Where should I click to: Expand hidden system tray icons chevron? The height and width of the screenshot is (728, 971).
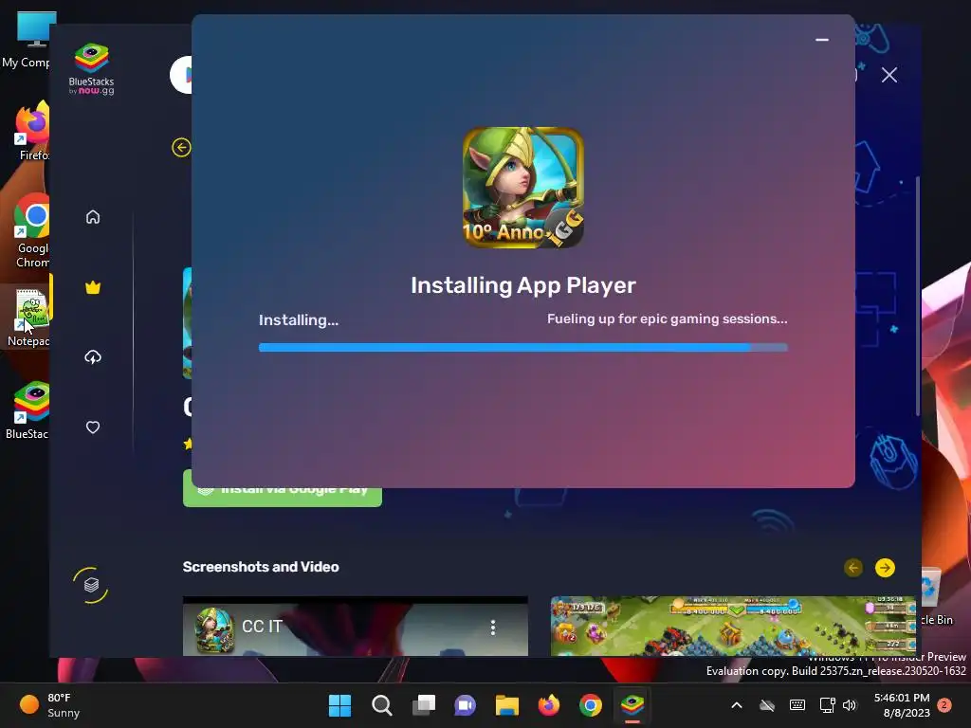click(x=736, y=705)
